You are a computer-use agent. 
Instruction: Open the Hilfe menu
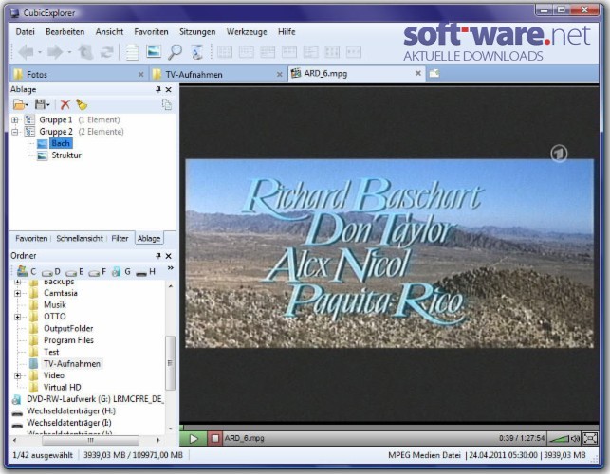pyautogui.click(x=287, y=32)
